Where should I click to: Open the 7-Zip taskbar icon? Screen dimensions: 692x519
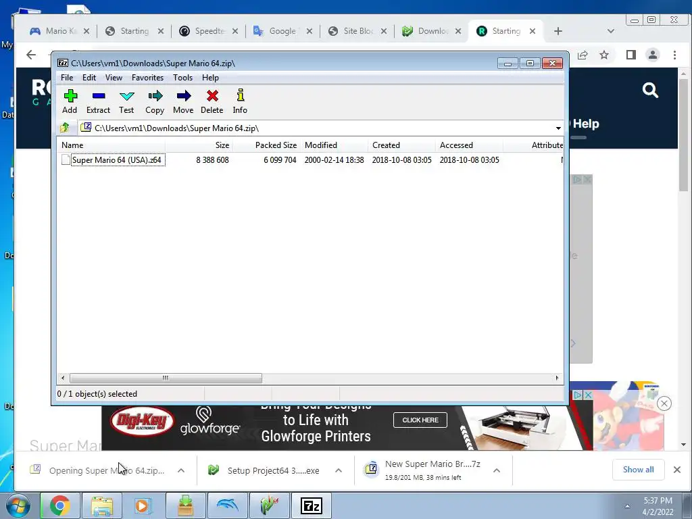311,505
